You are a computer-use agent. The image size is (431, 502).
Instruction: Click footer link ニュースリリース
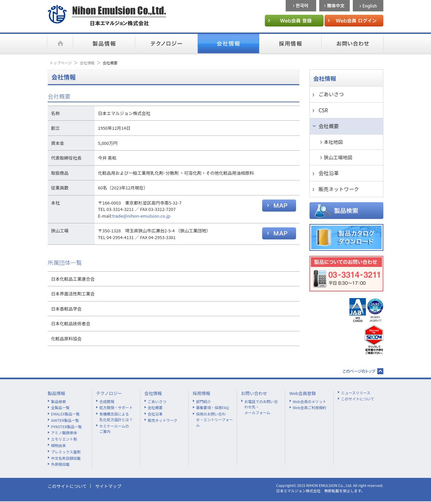[355, 393]
